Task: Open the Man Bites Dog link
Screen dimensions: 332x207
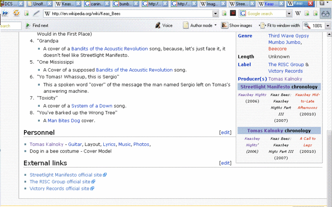Action: [x=64, y=121]
